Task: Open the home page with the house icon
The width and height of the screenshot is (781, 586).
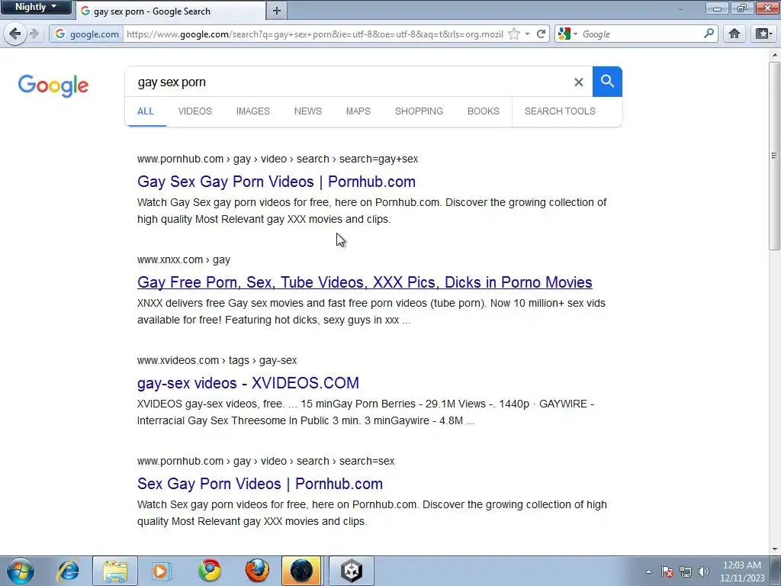Action: pyautogui.click(x=734, y=34)
